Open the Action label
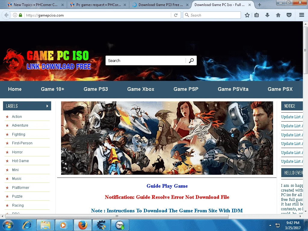The height and width of the screenshot is (231, 308). [17, 117]
